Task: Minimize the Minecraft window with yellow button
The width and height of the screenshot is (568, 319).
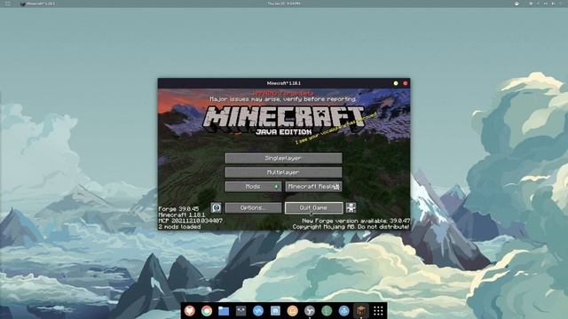Action: [396, 83]
